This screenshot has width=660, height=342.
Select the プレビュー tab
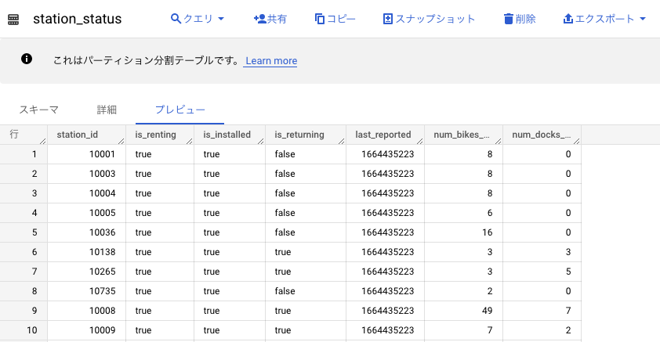tap(180, 110)
